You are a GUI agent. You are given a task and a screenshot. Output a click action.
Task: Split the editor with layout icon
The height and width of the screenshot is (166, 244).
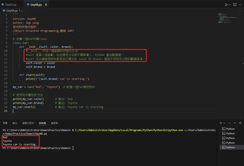pos(235,5)
